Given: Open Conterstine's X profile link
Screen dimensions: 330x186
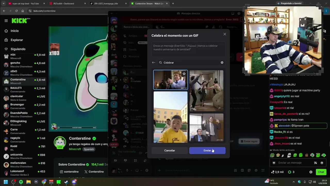Looking at the screenshot, I should (x=94, y=172).
